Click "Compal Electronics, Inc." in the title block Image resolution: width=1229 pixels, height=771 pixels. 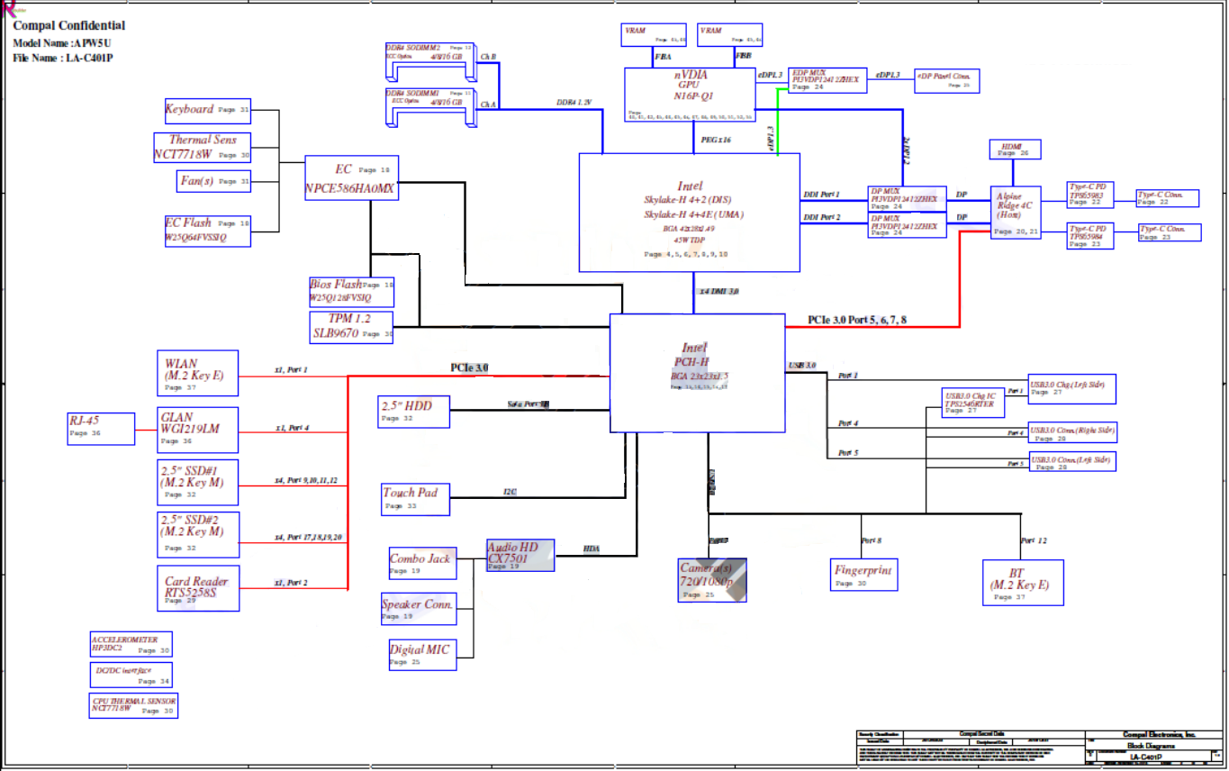(1158, 735)
